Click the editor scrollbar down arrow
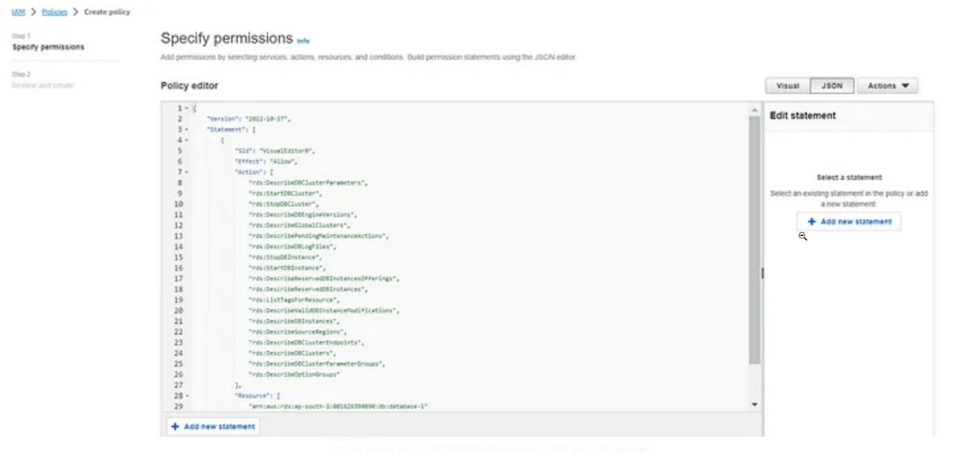The width and height of the screenshot is (961, 452). point(754,404)
